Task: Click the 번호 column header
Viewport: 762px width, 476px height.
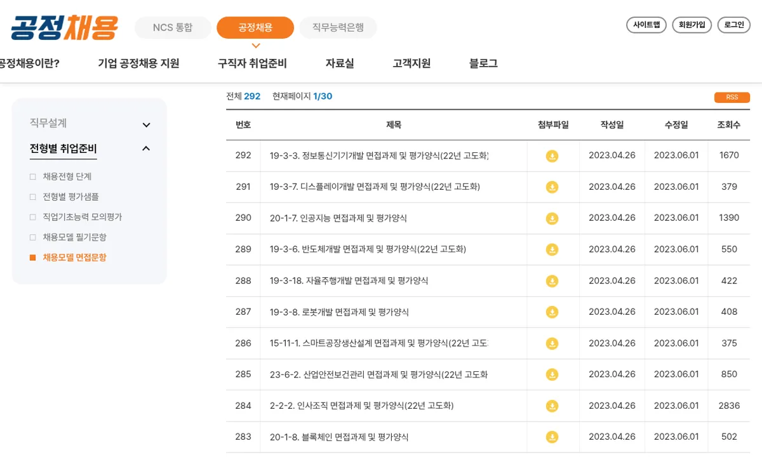Action: pyautogui.click(x=243, y=125)
